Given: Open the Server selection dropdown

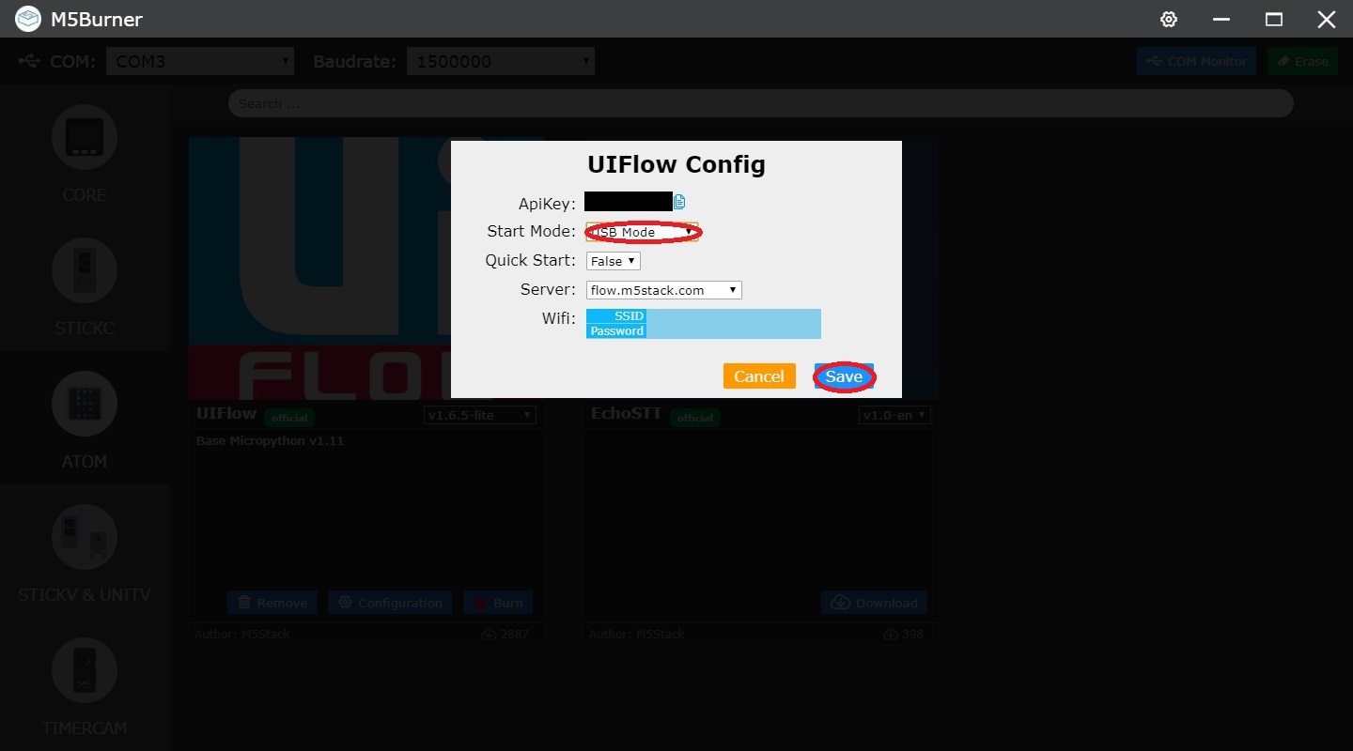Looking at the screenshot, I should coord(663,289).
